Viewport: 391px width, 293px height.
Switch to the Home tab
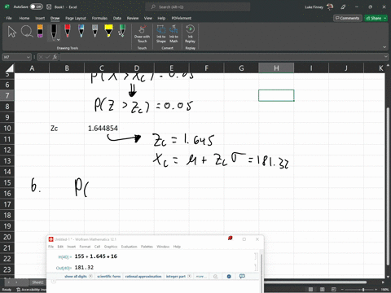pyautogui.click(x=24, y=18)
